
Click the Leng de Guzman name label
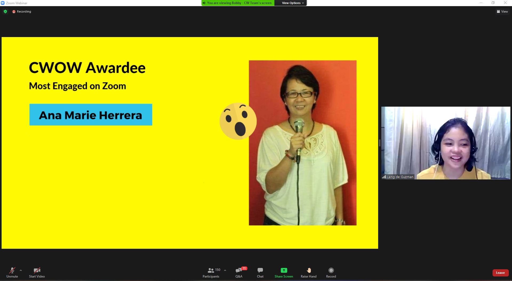(x=398, y=177)
